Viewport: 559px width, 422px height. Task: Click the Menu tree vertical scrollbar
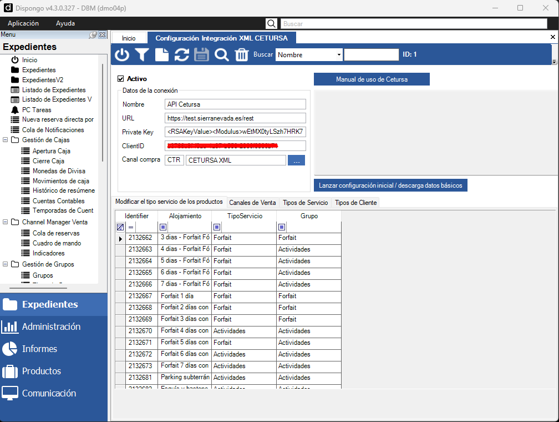coord(102,113)
